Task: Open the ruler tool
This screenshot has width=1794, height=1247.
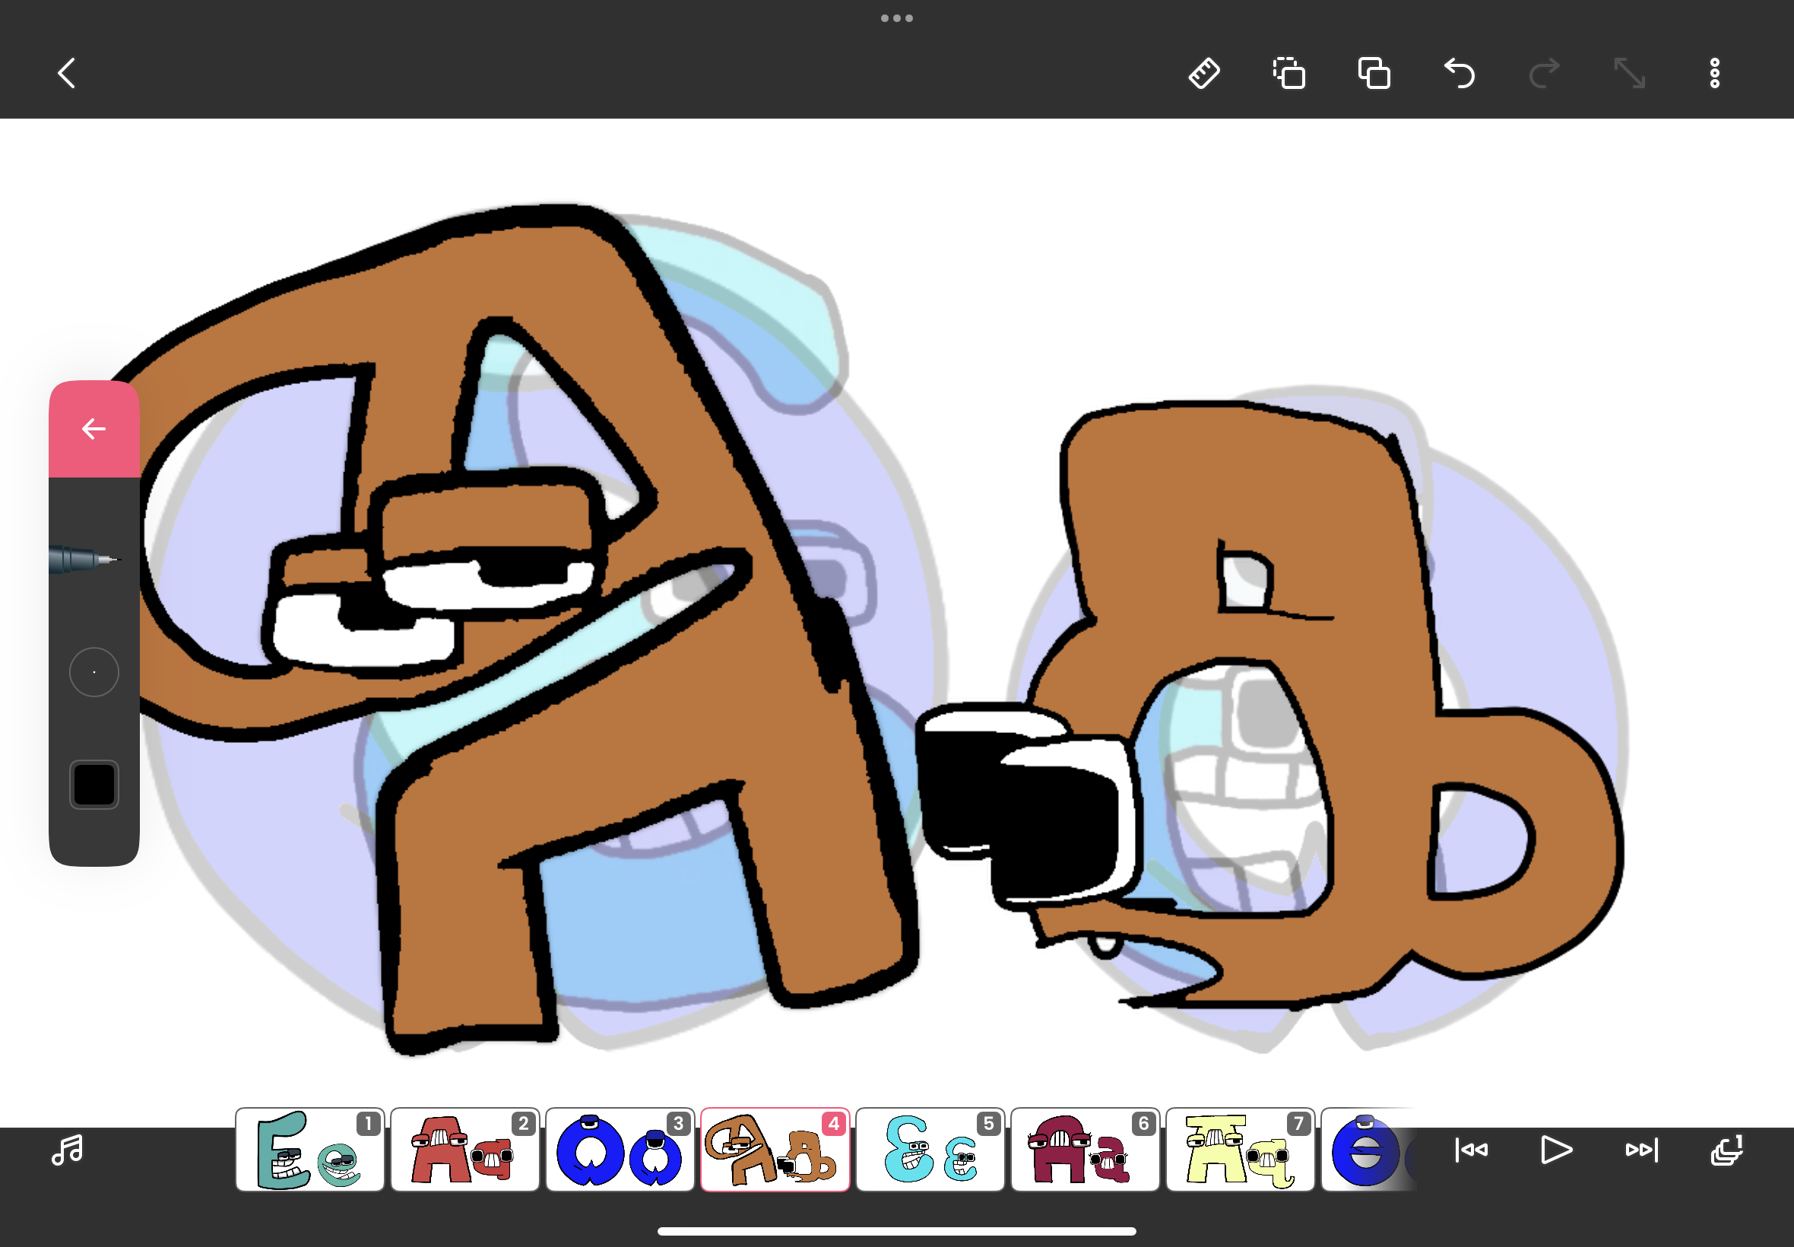Action: [1203, 74]
